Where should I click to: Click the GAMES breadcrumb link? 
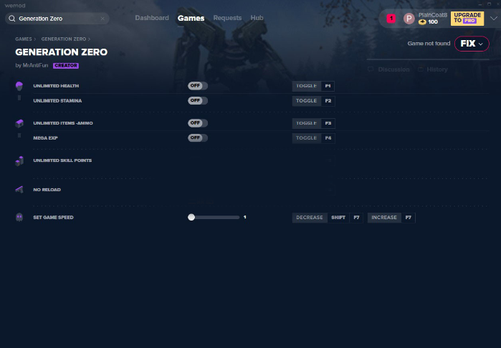(x=24, y=39)
